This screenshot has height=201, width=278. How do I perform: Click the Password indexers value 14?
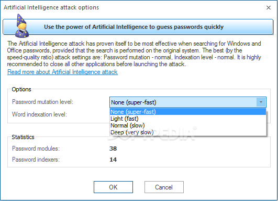pyautogui.click(x=113, y=160)
